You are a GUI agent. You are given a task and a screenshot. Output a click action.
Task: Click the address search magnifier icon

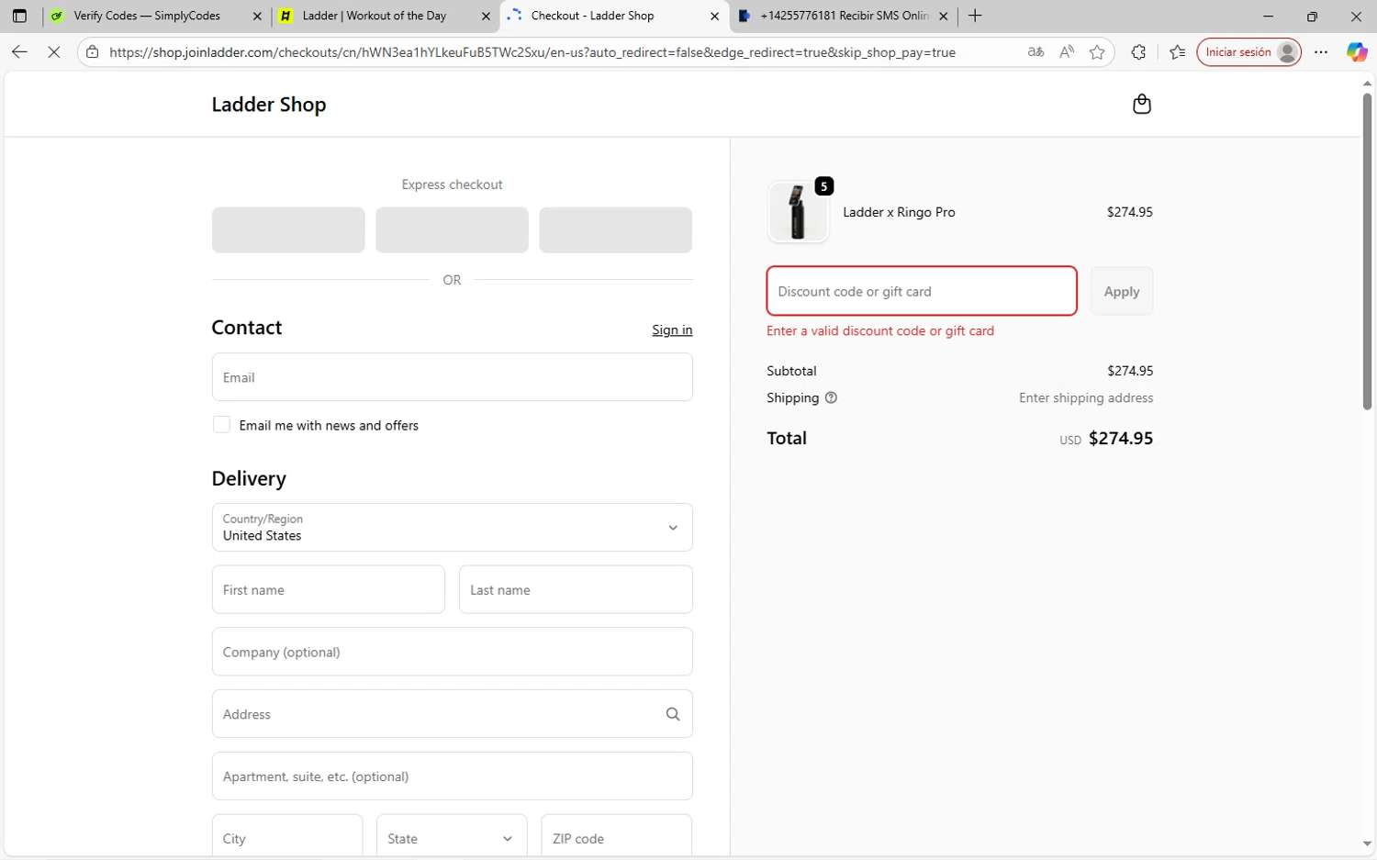[673, 714]
